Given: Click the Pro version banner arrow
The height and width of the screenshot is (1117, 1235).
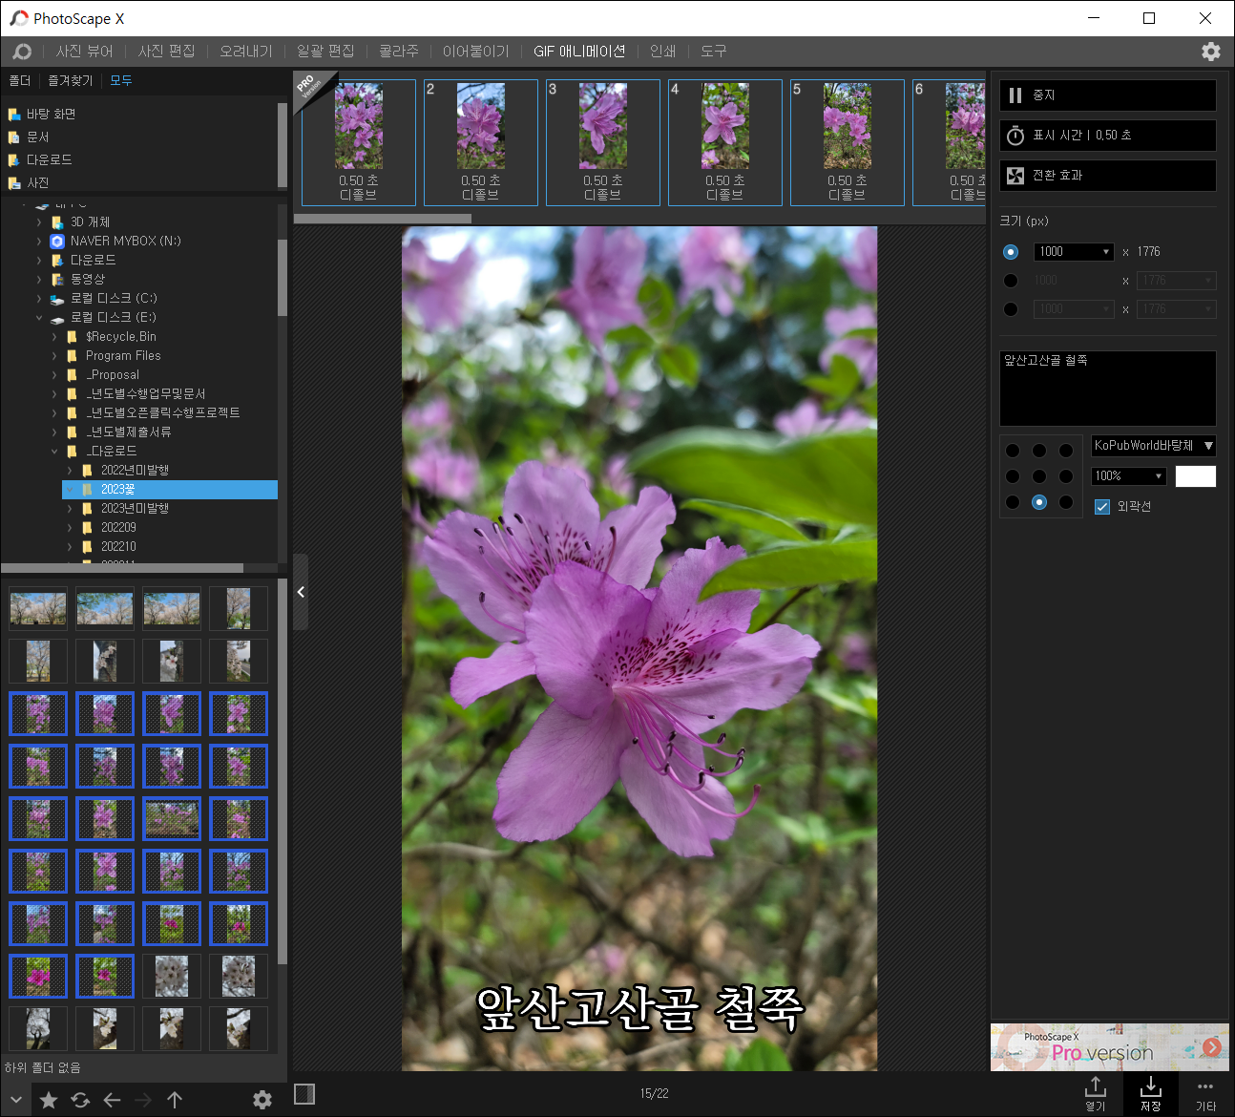Looking at the screenshot, I should click(x=1212, y=1047).
